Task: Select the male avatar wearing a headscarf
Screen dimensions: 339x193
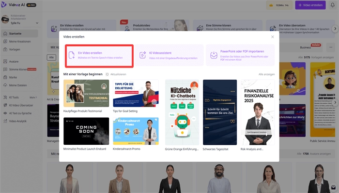Action: (x=219, y=178)
